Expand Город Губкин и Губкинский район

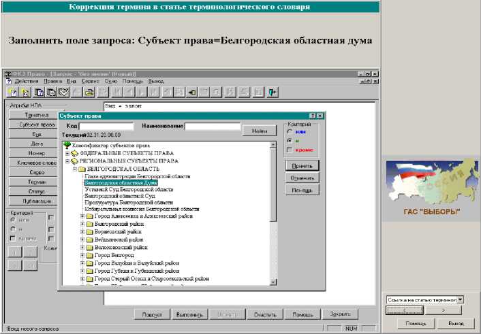pyautogui.click(x=82, y=271)
